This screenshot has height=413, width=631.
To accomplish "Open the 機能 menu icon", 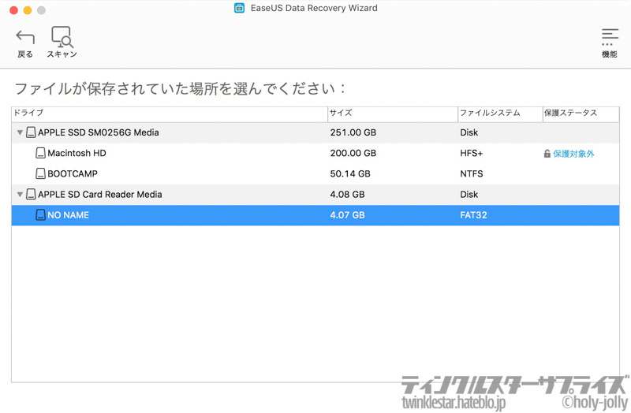I will tap(610, 36).
